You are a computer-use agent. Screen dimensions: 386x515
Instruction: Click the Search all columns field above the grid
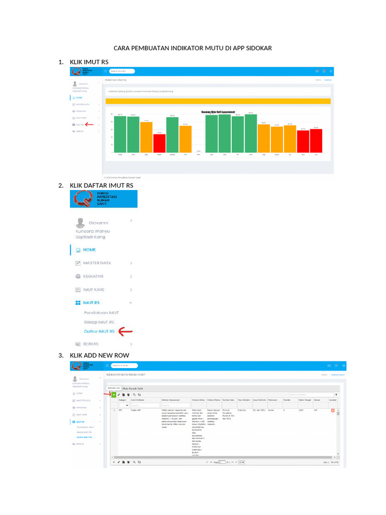click(x=311, y=395)
